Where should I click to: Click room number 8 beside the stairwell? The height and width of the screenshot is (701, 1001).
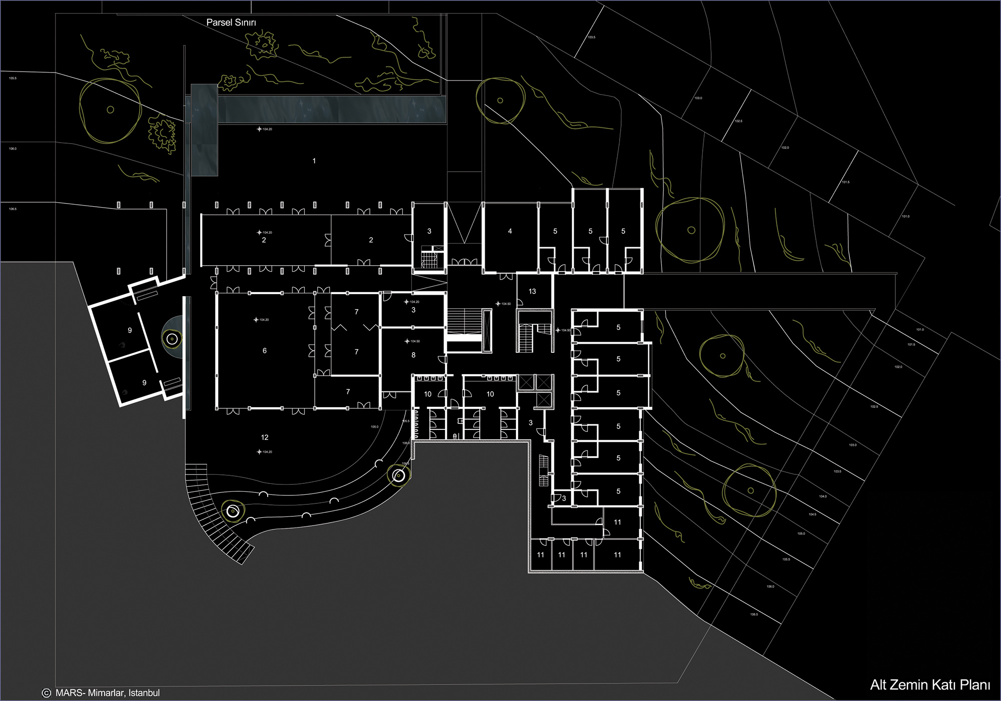point(413,355)
